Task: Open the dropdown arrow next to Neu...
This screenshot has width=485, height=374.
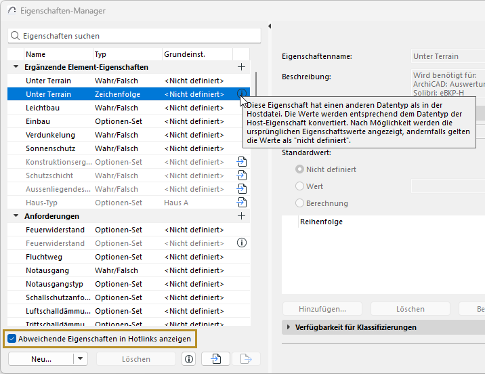Action: coord(81,359)
